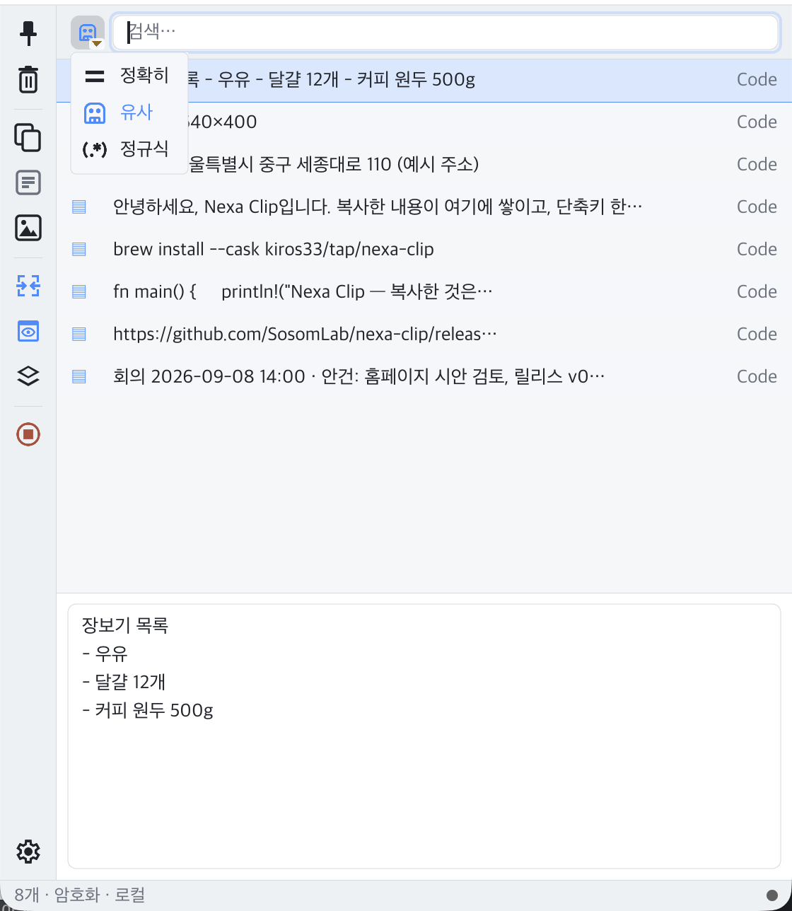The image size is (792, 911).
Task: Focus the 검색 search input field
Action: tap(445, 33)
